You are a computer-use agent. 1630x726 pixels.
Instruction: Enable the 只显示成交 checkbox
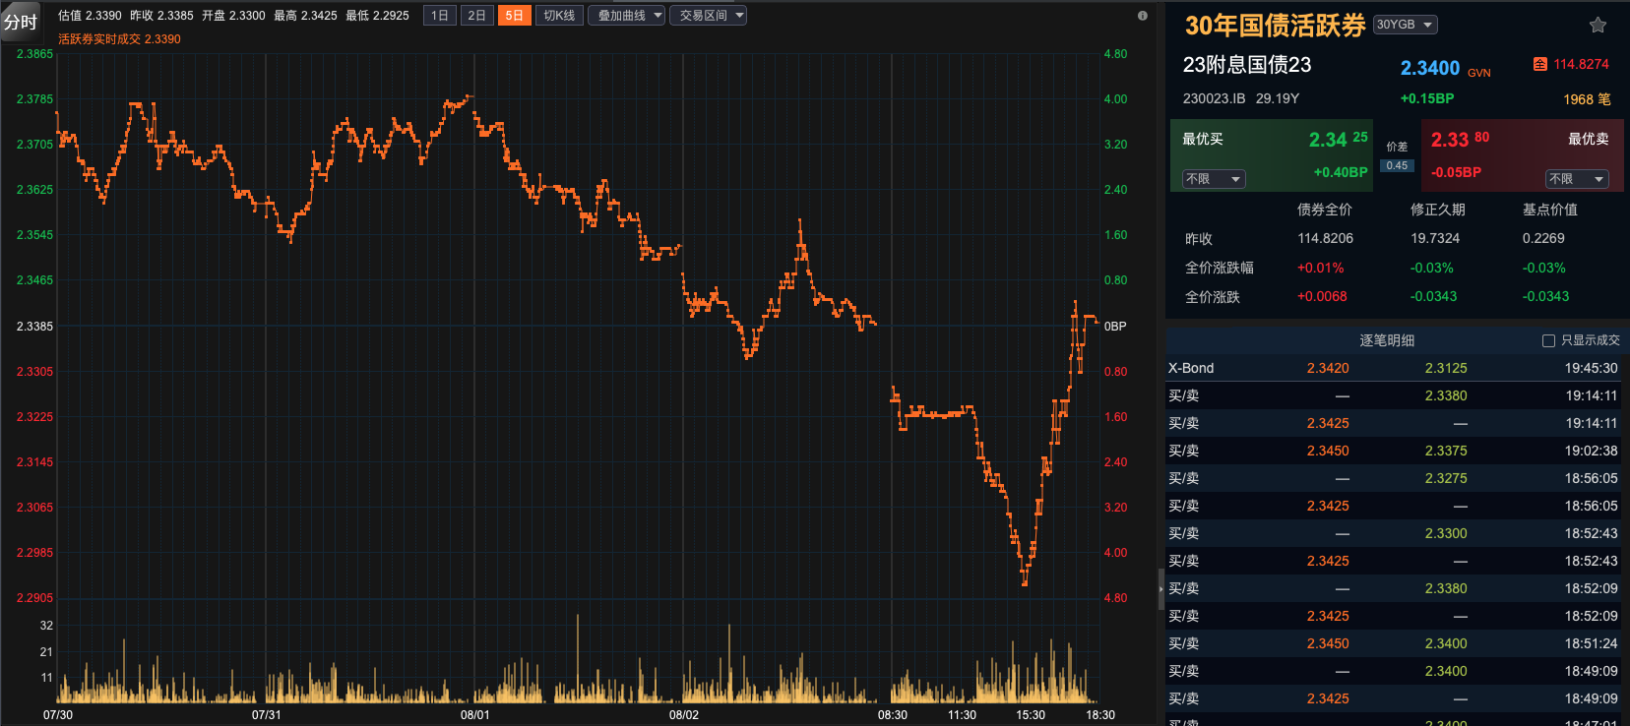click(x=1548, y=340)
